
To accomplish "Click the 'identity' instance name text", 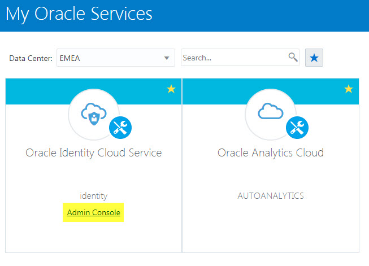I will [x=94, y=195].
